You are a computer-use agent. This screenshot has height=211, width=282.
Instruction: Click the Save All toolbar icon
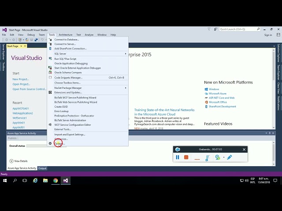tap(36, 40)
